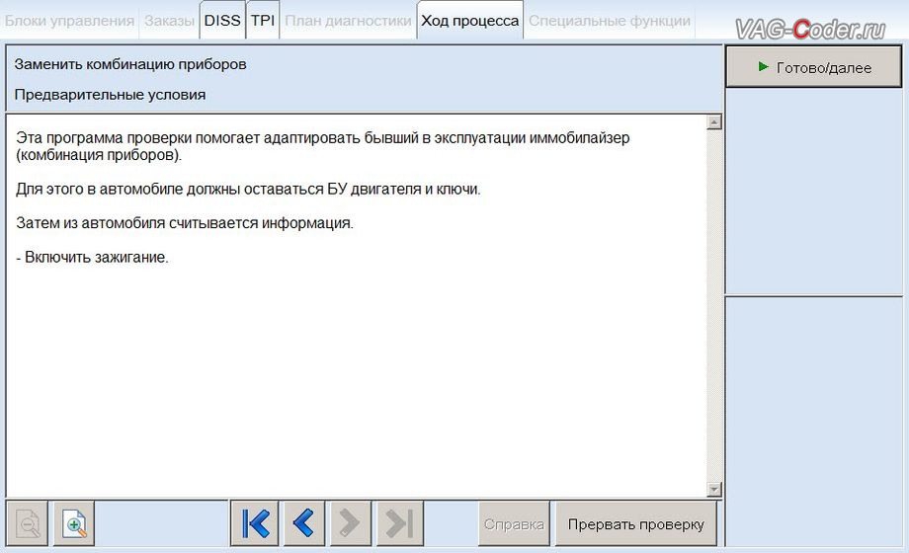The width and height of the screenshot is (909, 553).
Task: Click the Прервать проверку button
Action: pyautogui.click(x=636, y=524)
